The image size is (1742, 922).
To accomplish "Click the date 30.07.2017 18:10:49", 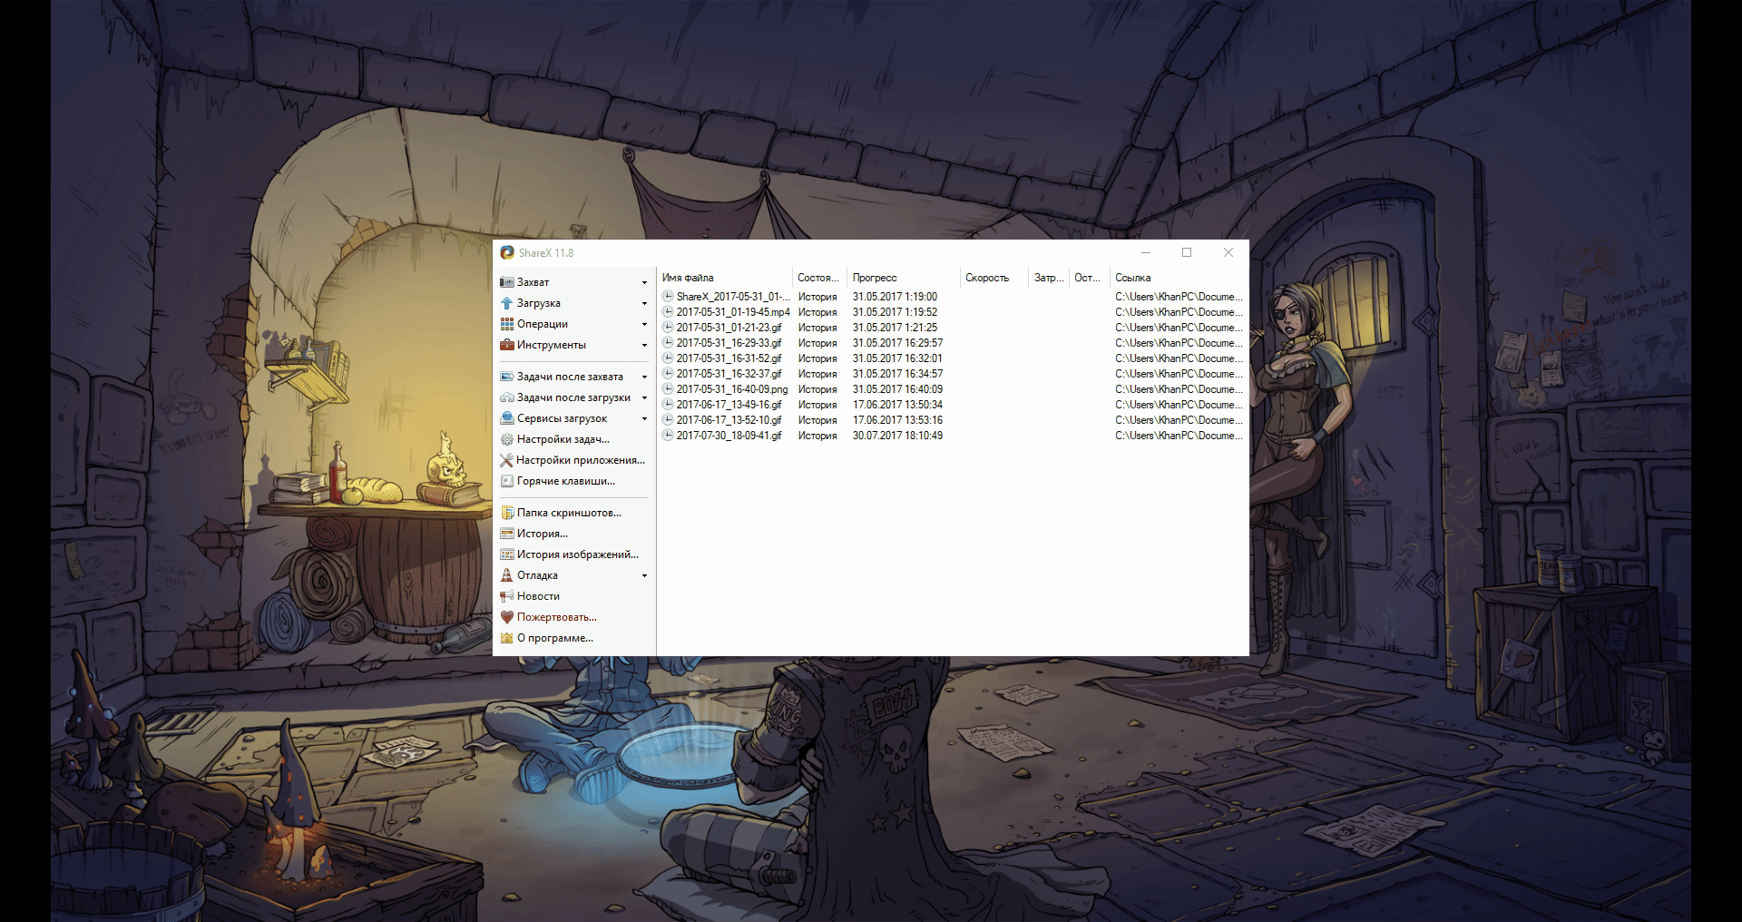I will [x=897, y=436].
